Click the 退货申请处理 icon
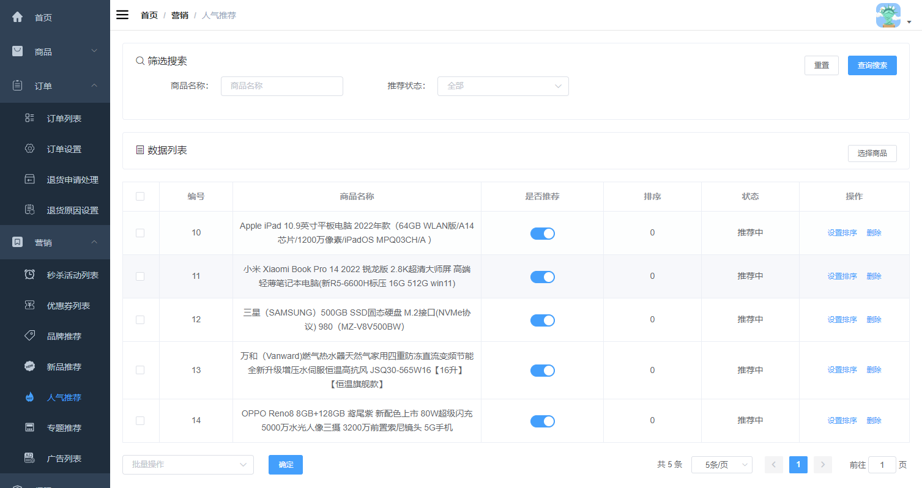 pyautogui.click(x=29, y=179)
